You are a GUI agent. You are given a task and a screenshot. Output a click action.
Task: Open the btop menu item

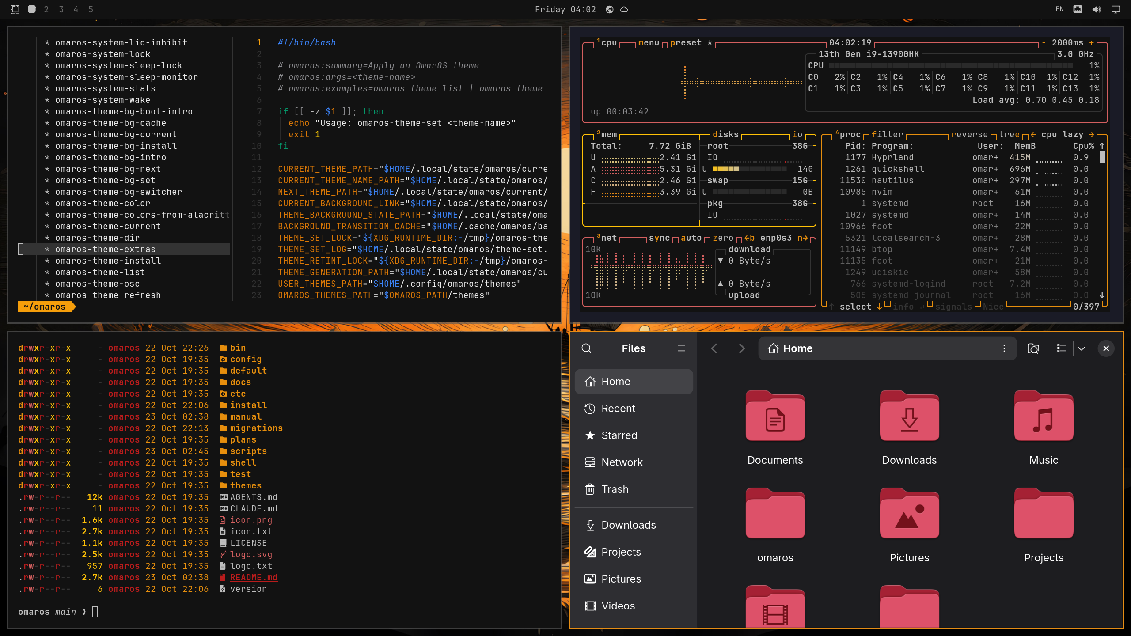coord(649,42)
